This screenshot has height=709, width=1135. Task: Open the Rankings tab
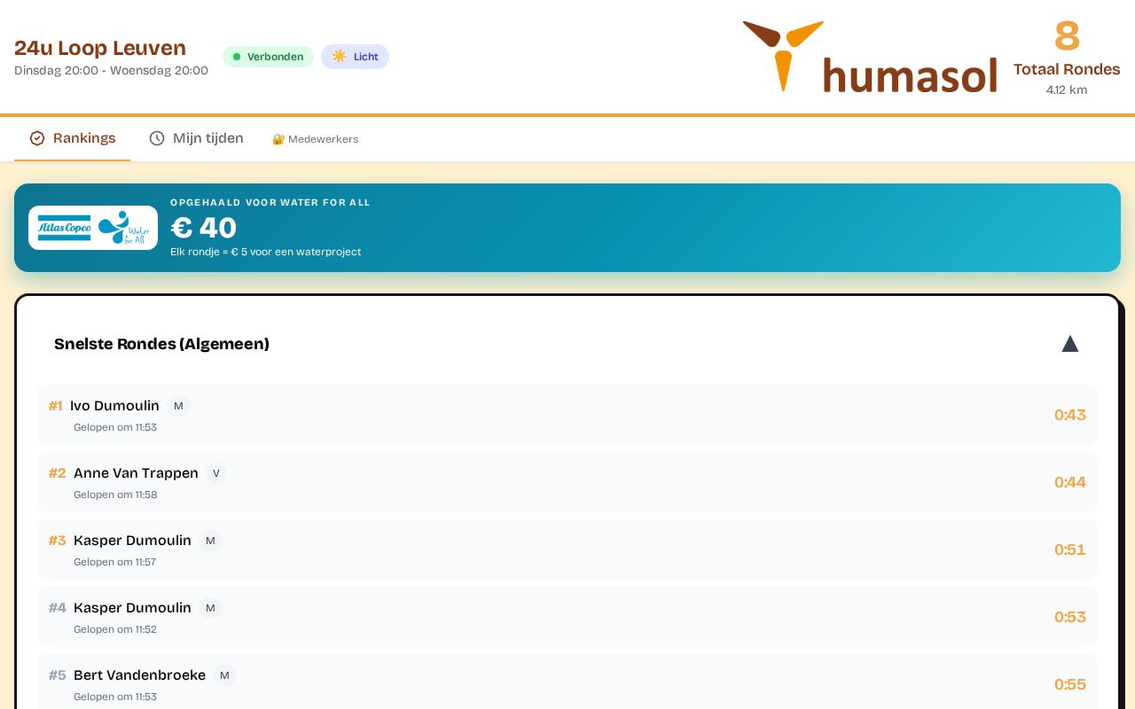(72, 138)
